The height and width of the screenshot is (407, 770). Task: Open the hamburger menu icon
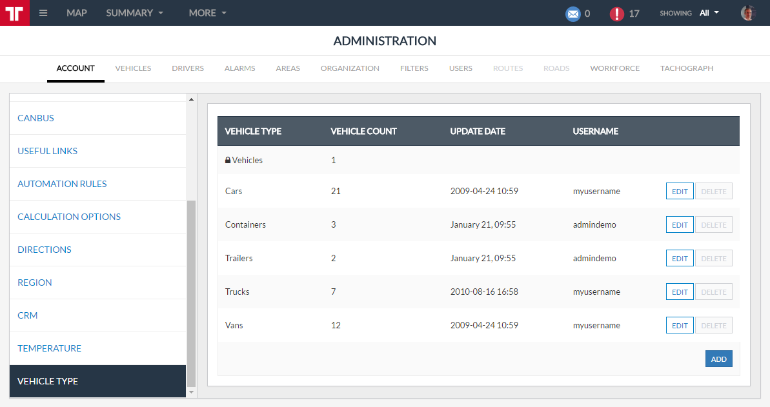coord(43,13)
